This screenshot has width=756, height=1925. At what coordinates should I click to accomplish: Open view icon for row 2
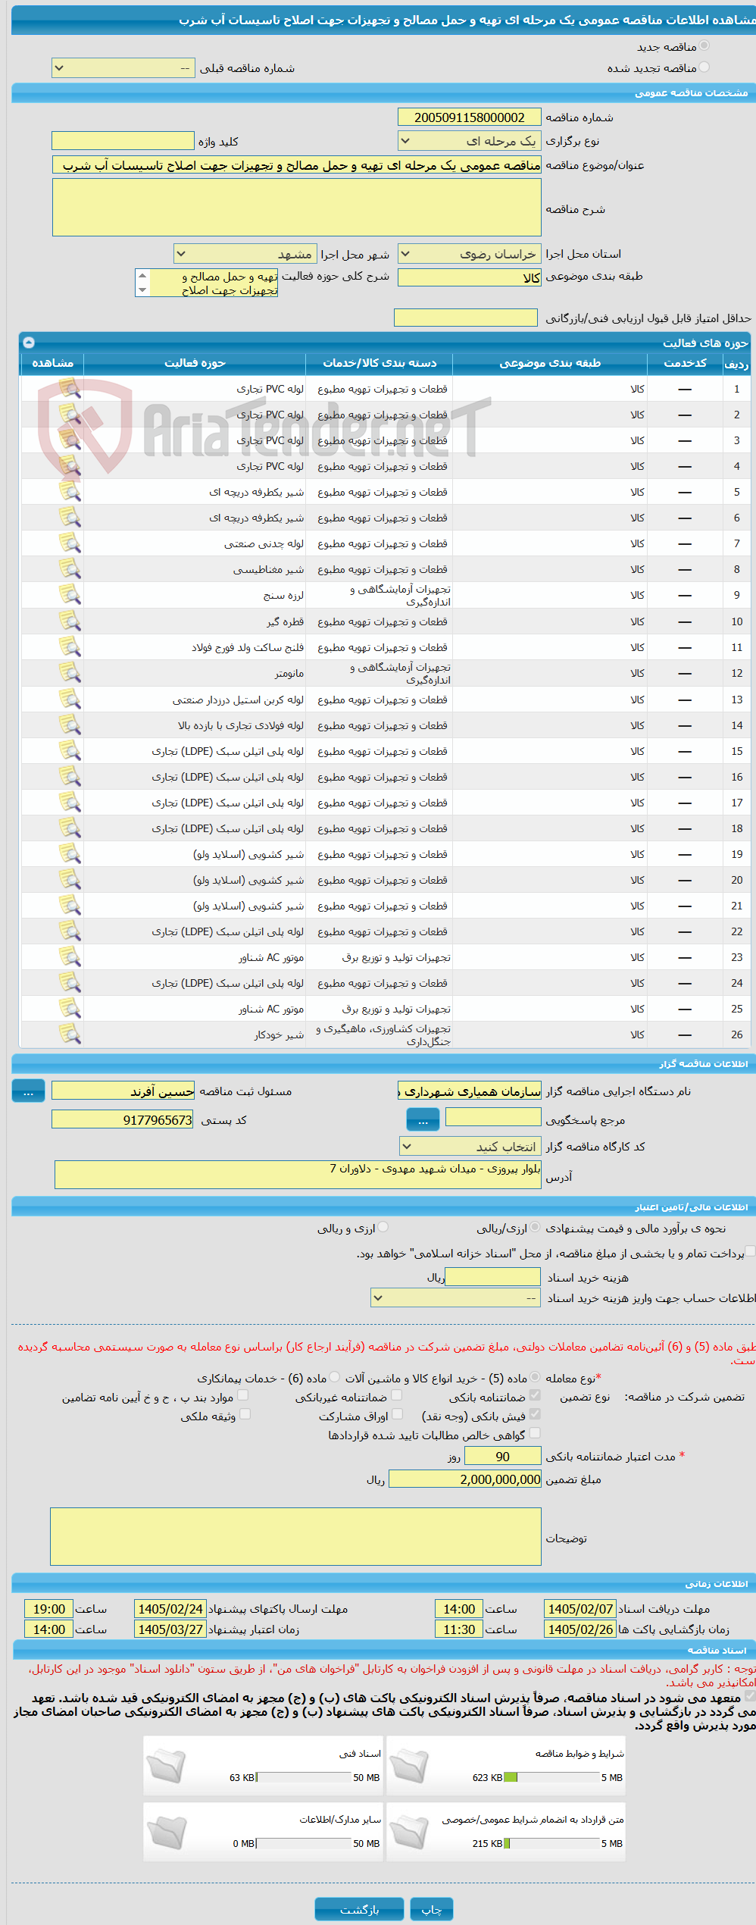point(70,414)
